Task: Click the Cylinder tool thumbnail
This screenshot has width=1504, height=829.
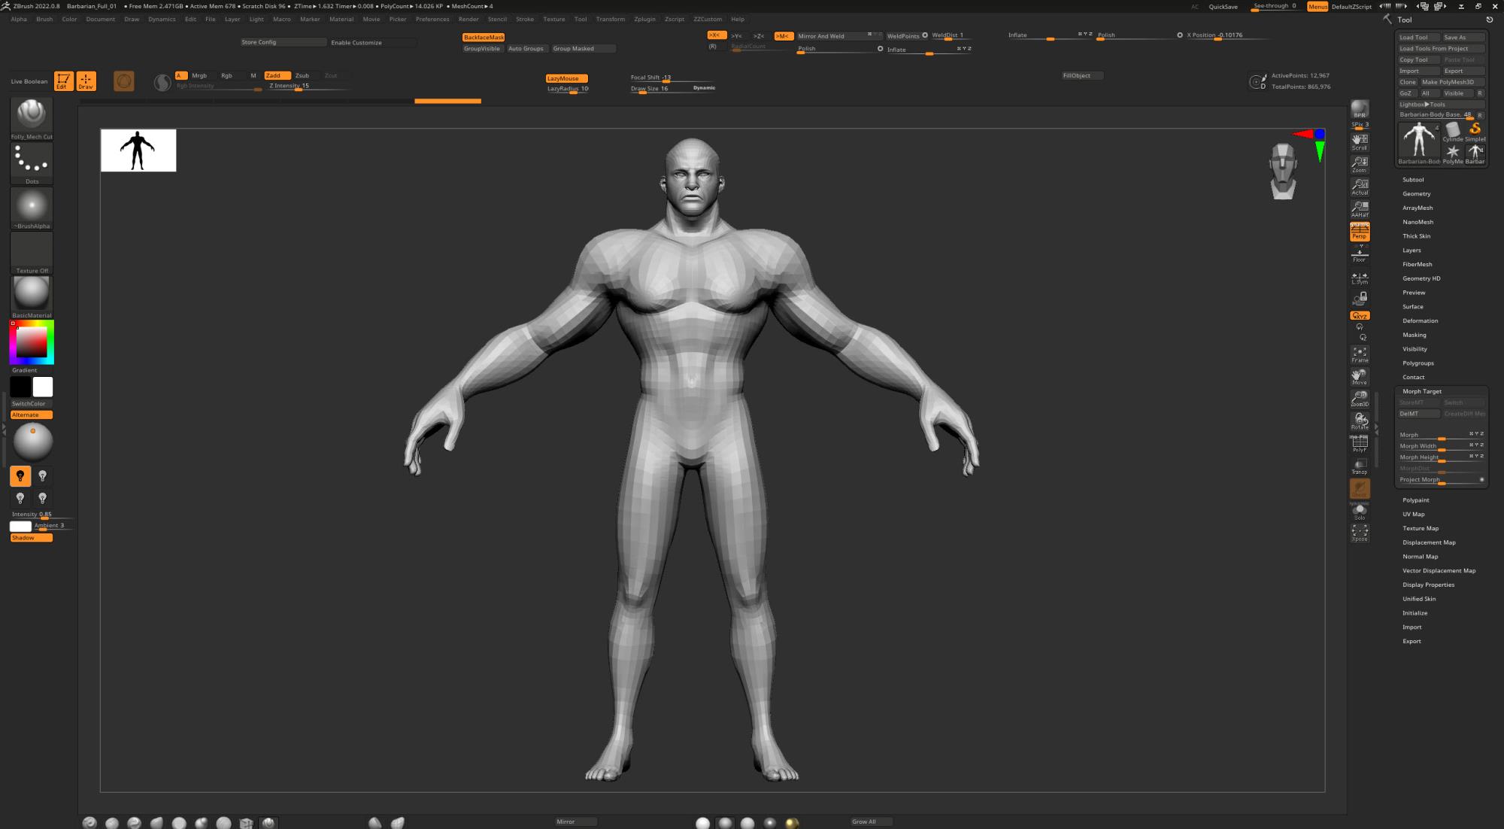Action: coord(1453,132)
